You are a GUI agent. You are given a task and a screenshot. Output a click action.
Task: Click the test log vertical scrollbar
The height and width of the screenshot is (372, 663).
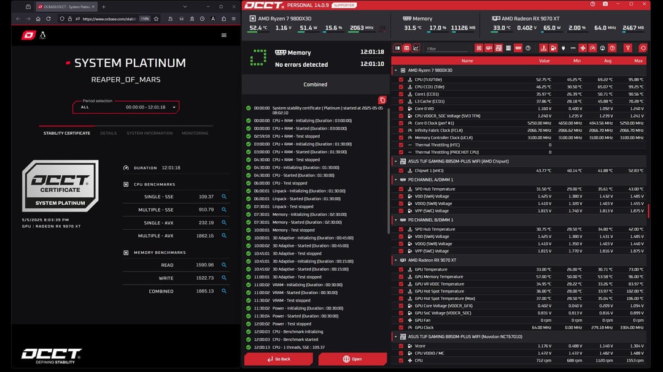coord(389,171)
